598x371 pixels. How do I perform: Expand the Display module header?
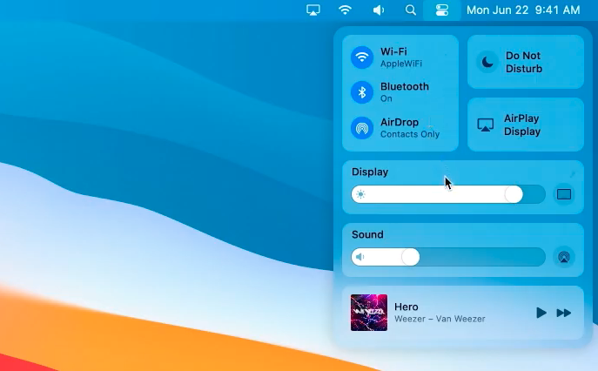pyautogui.click(x=371, y=172)
